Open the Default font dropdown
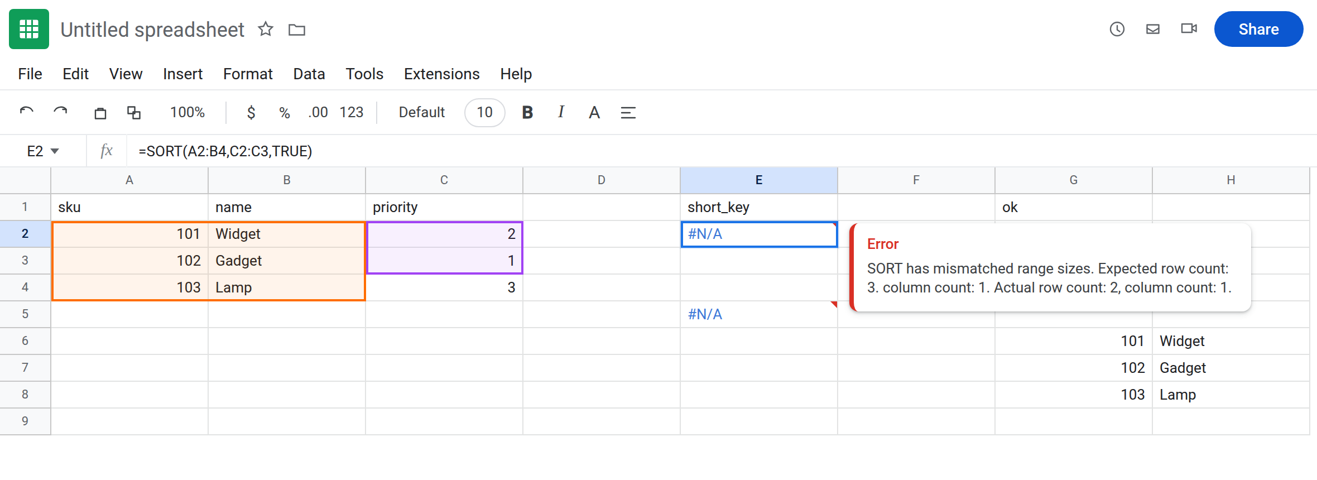This screenshot has height=480, width=1317. click(422, 112)
